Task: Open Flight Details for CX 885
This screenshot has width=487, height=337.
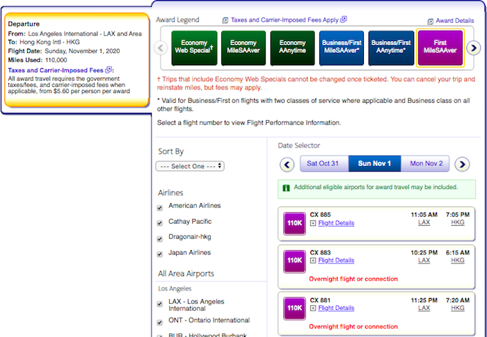Action: pos(336,223)
